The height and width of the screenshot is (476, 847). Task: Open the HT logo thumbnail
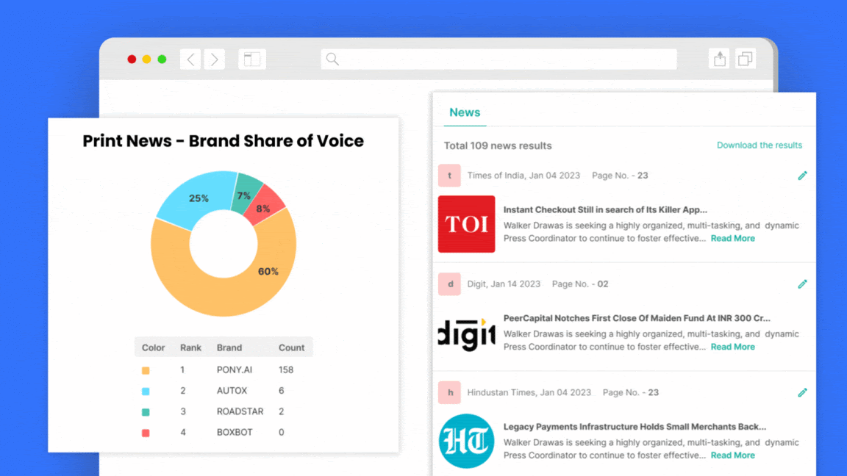466,441
